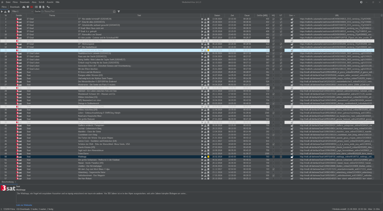Open the filter funnel icon
This screenshot has height=211, width=383.
(119, 12)
